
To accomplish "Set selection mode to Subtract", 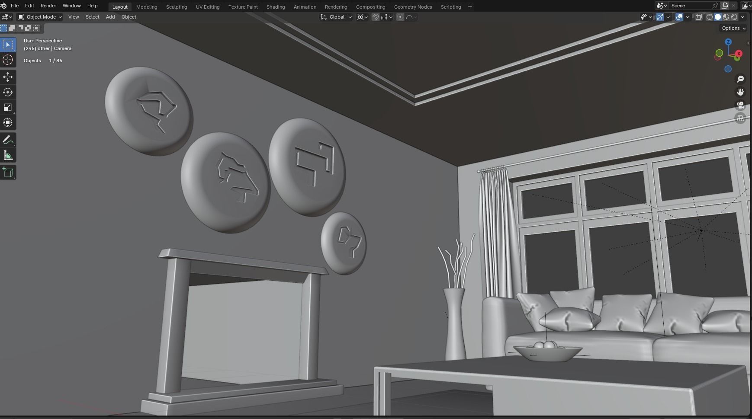I will 20,28.
